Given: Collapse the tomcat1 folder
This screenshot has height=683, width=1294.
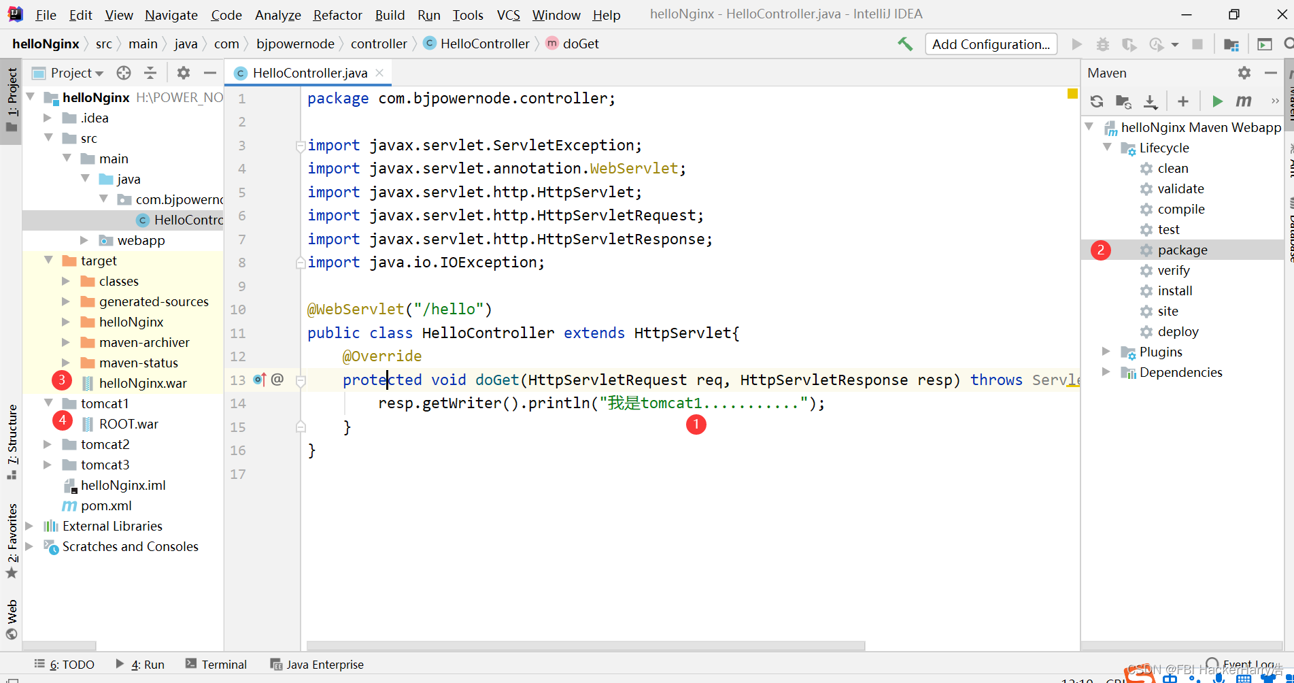Looking at the screenshot, I should pos(48,403).
